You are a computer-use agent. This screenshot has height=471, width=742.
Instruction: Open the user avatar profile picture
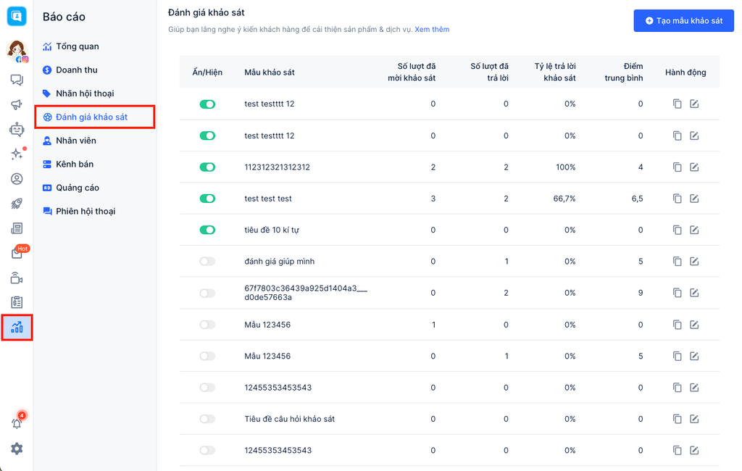16,49
